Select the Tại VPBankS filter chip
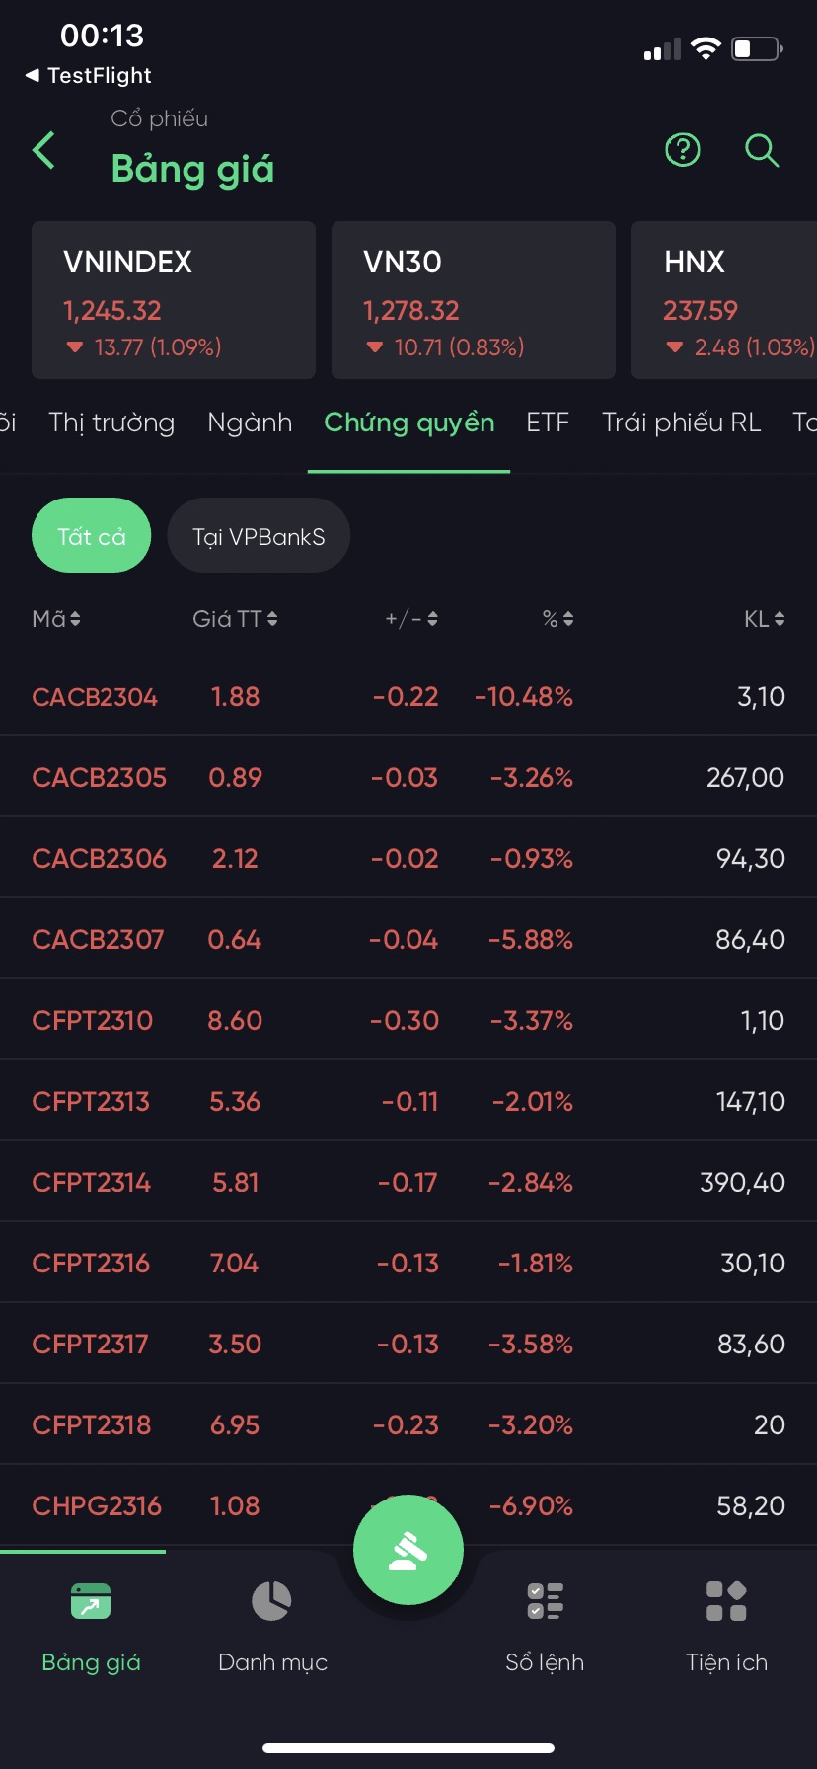 (x=259, y=536)
